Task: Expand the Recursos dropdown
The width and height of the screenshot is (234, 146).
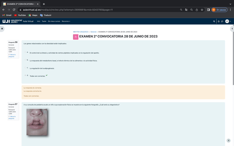Action: 66,21
